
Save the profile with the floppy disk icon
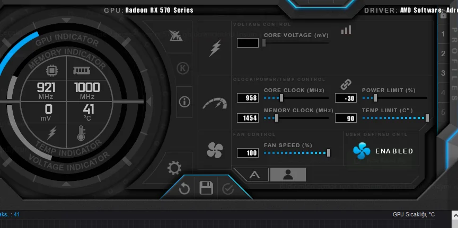pyautogui.click(x=206, y=188)
